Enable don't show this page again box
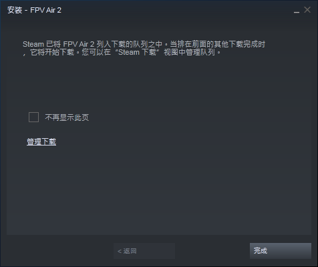The image size is (318, 267). point(33,117)
